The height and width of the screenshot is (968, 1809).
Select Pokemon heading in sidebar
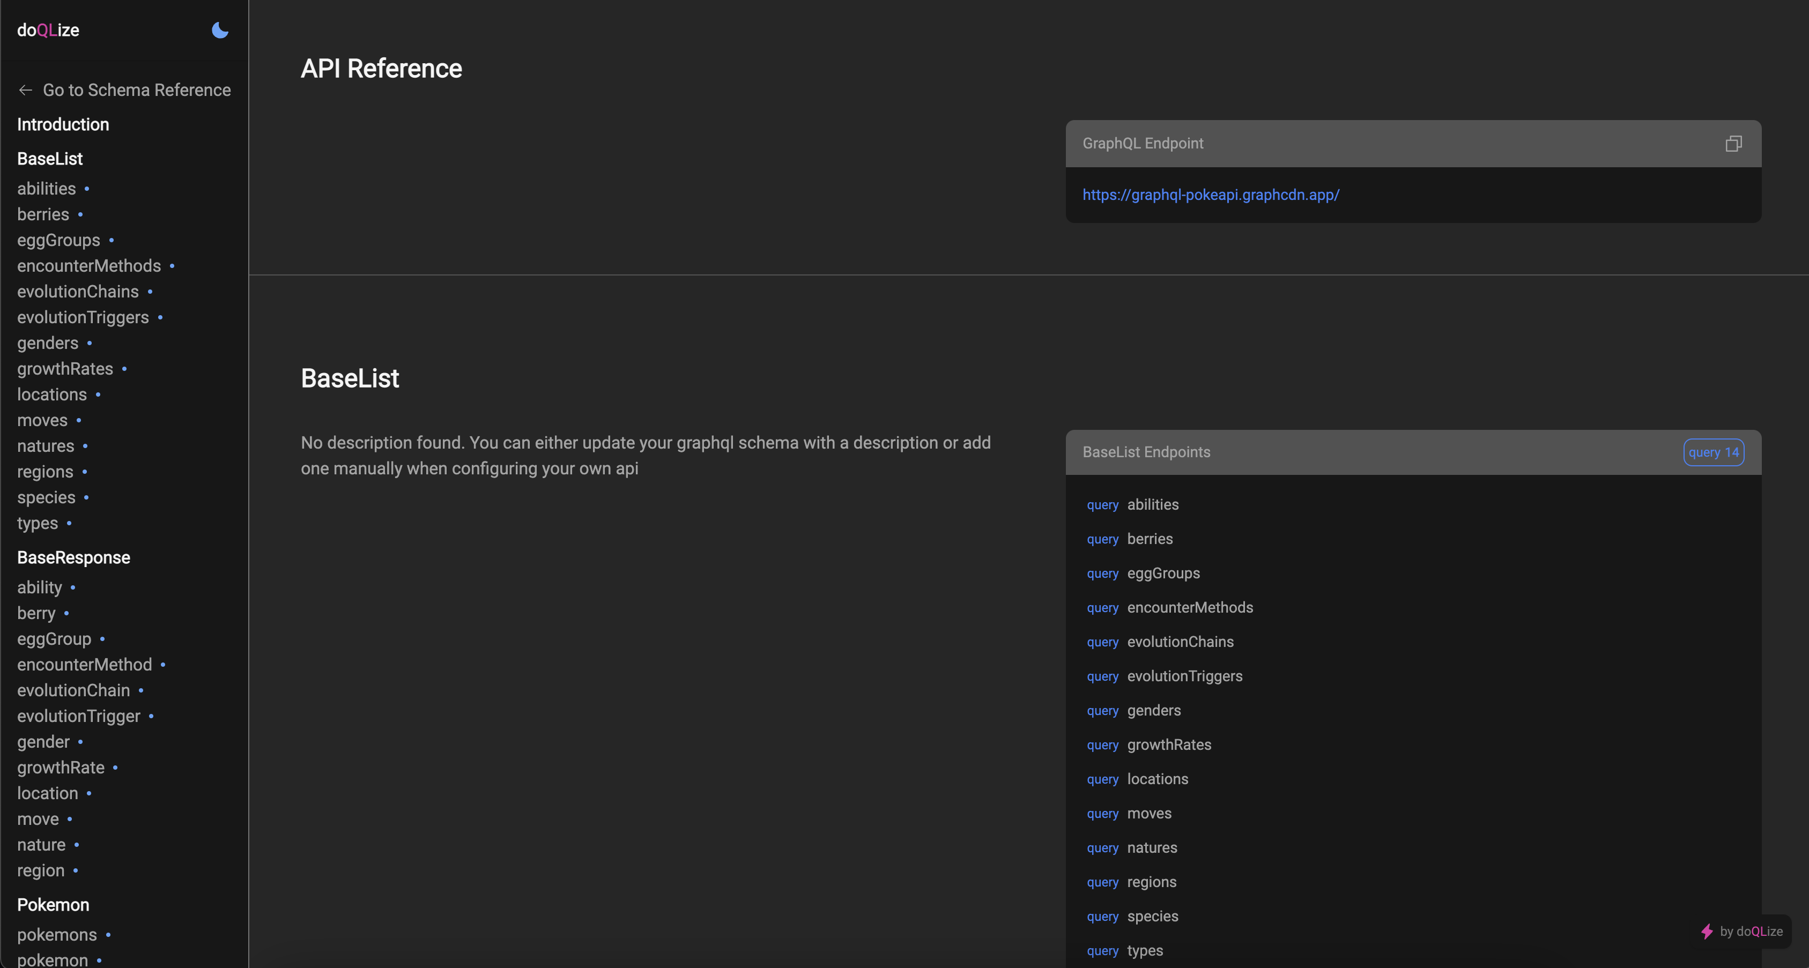54,905
